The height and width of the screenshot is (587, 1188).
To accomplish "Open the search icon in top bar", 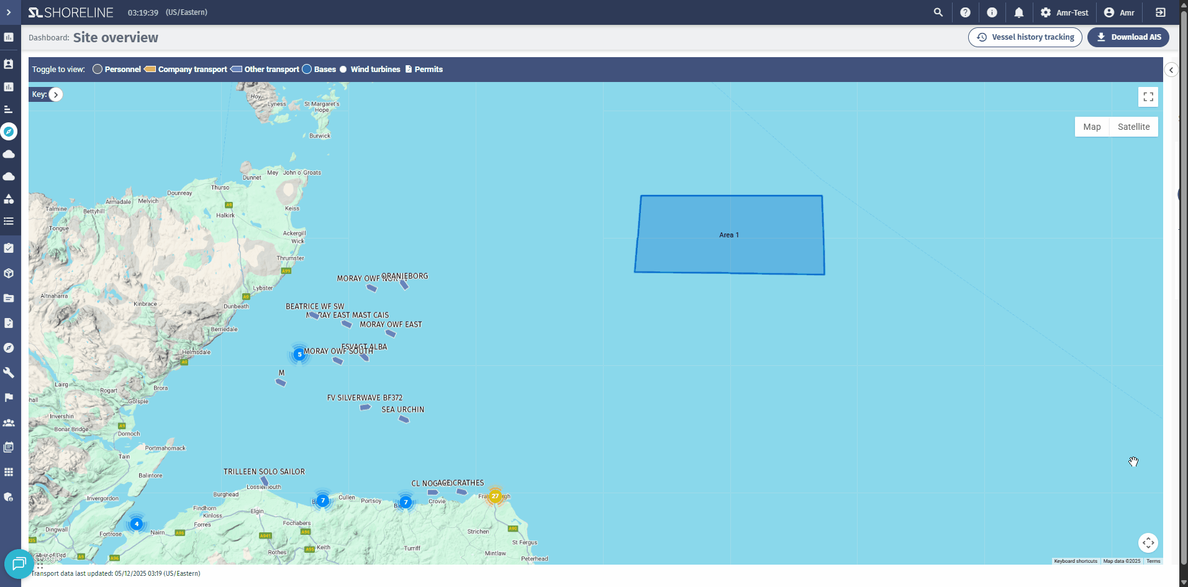I will coord(938,12).
